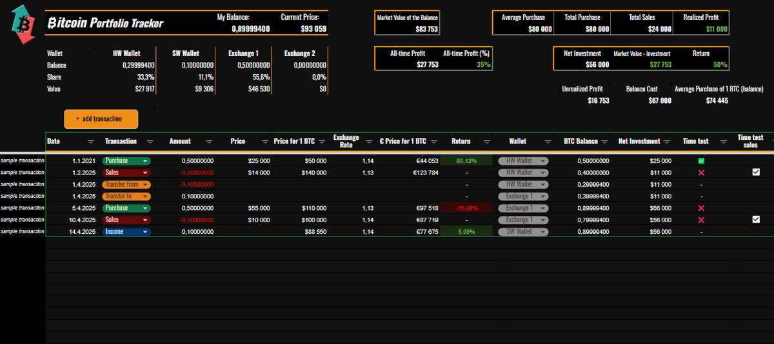Open the Transaction column filter icon
This screenshot has height=344, width=774.
pos(150,141)
